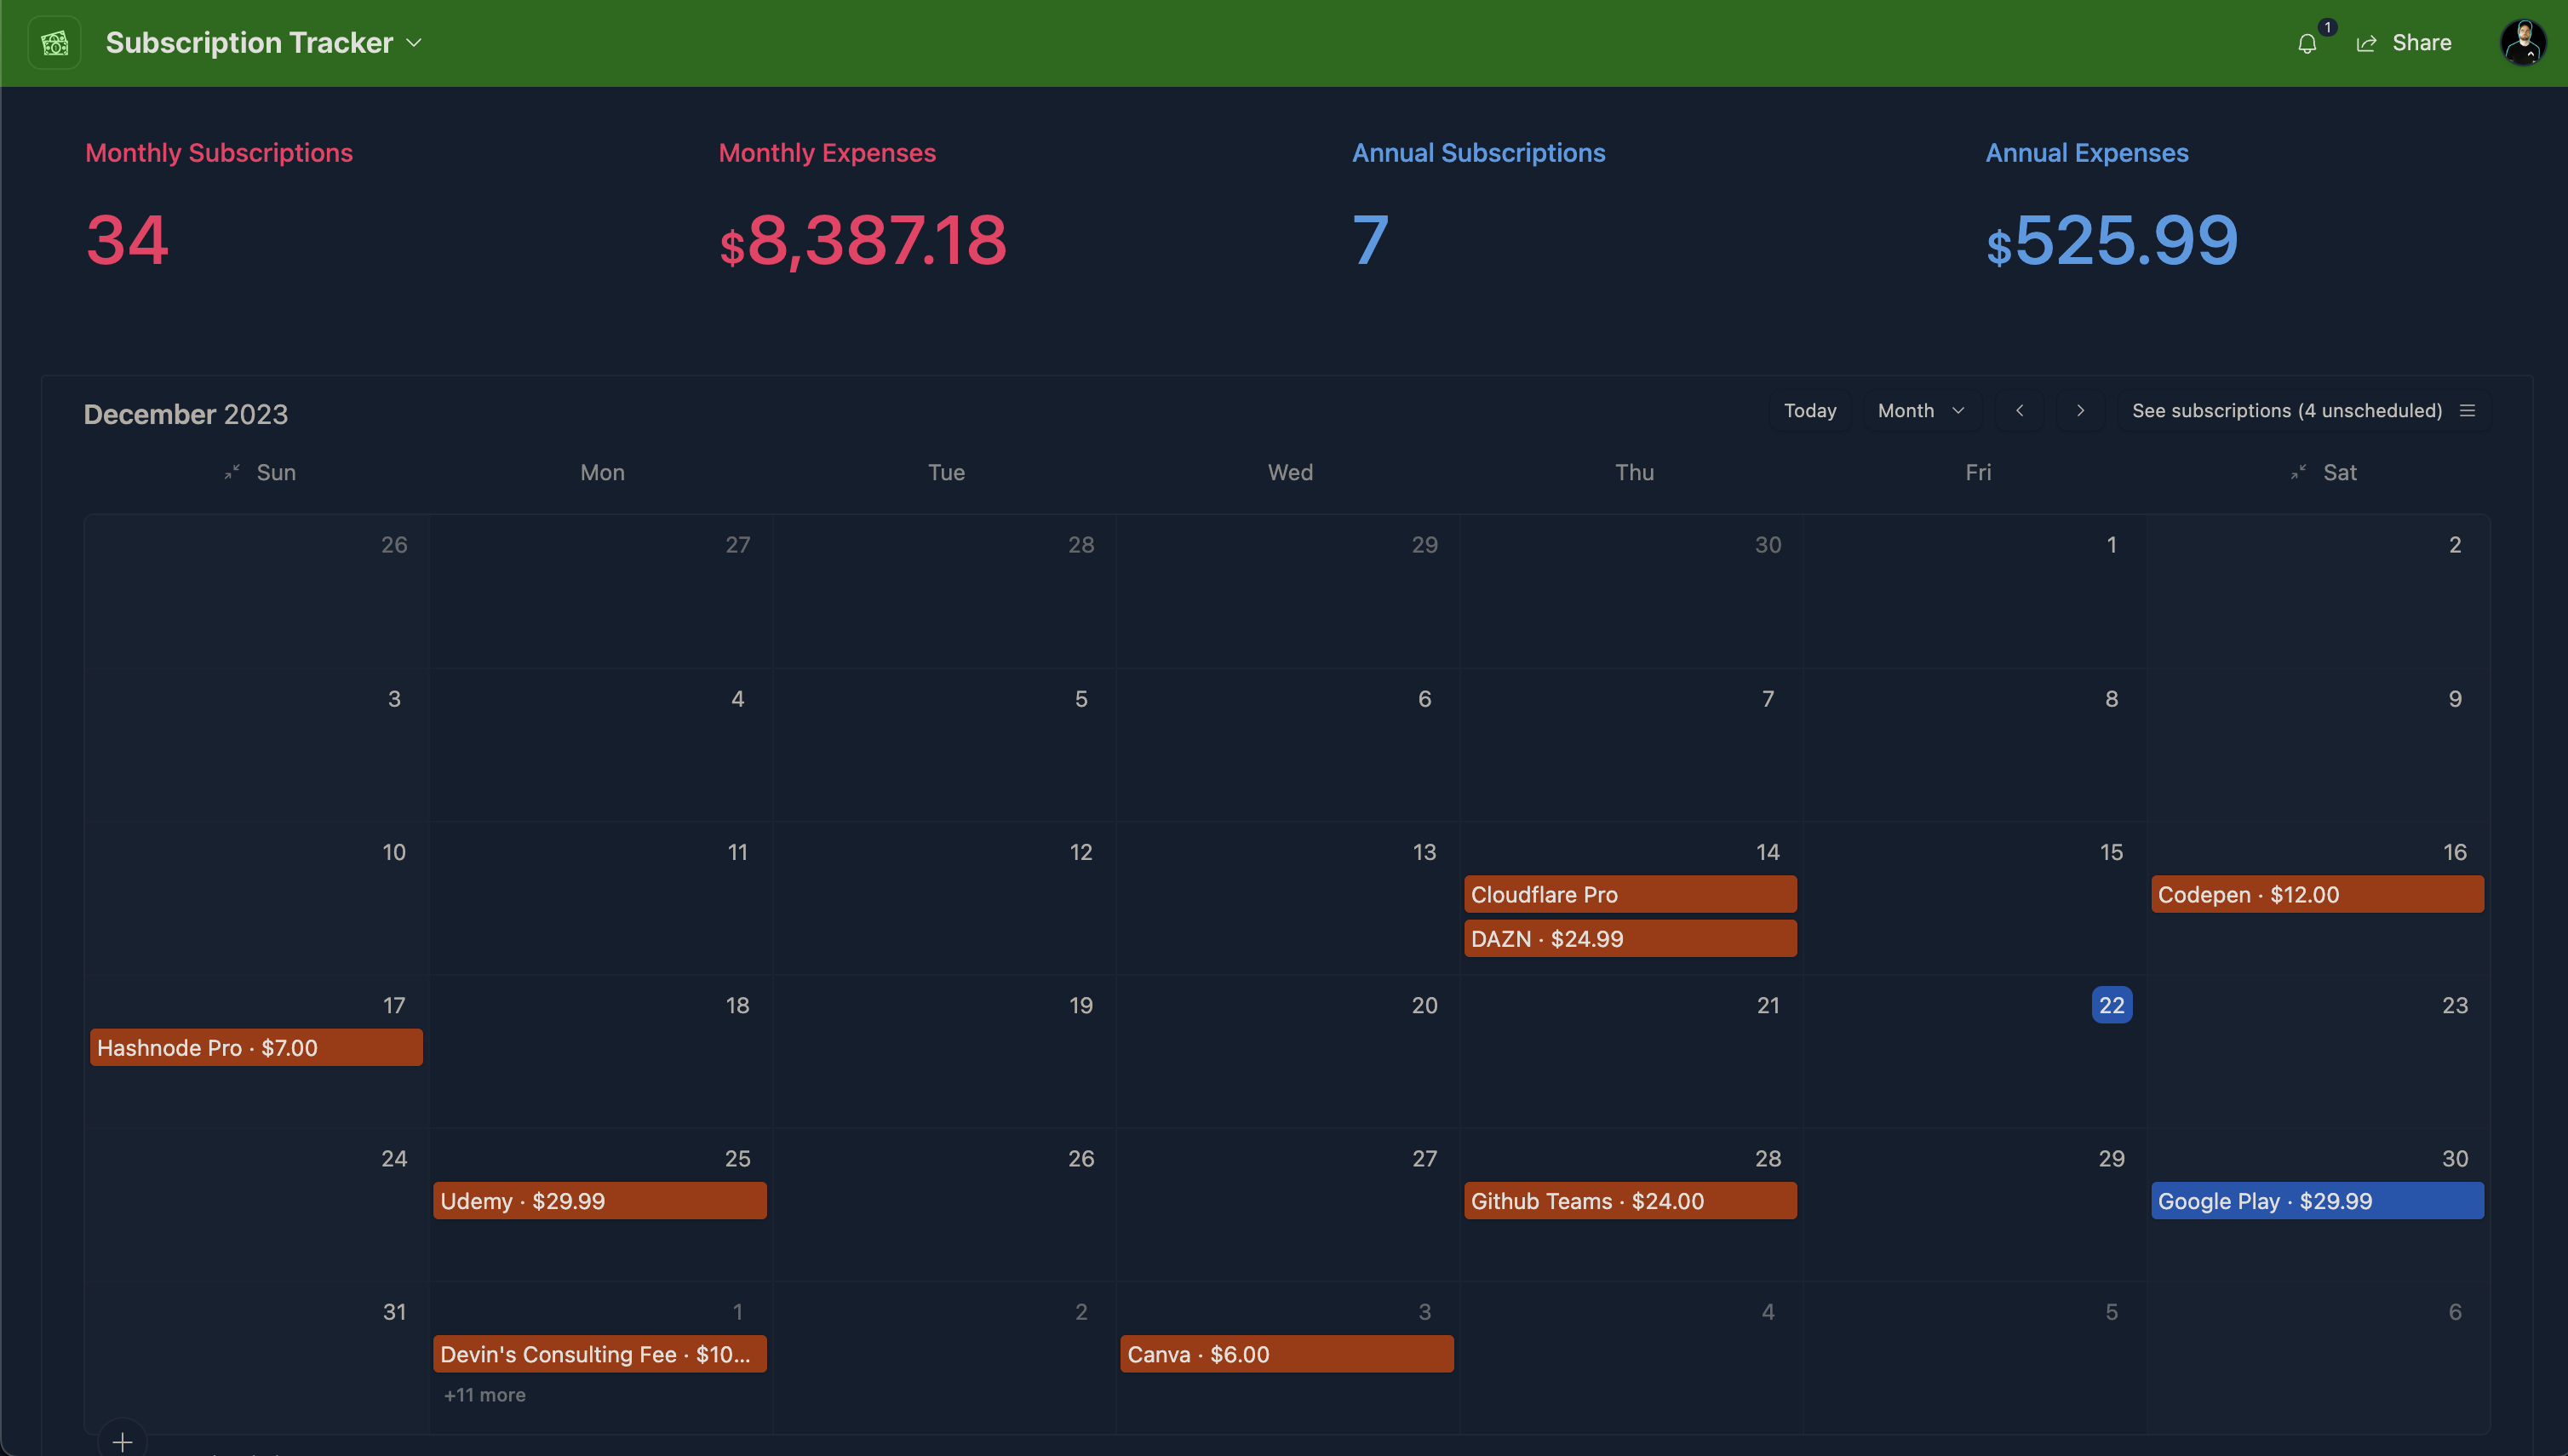Open the Google Play $29.99 event
The height and width of the screenshot is (1456, 2568).
2317,1200
